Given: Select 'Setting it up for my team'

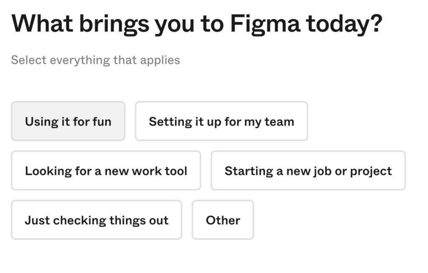Looking at the screenshot, I should pyautogui.click(x=221, y=121).
